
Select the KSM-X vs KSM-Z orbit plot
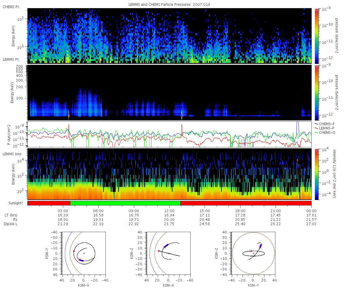coord(169,253)
